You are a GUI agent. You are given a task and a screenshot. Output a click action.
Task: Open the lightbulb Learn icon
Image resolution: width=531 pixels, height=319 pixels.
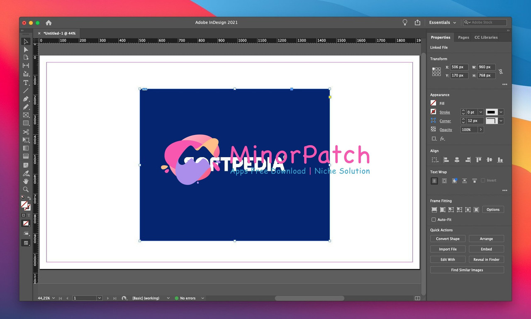pyautogui.click(x=405, y=22)
